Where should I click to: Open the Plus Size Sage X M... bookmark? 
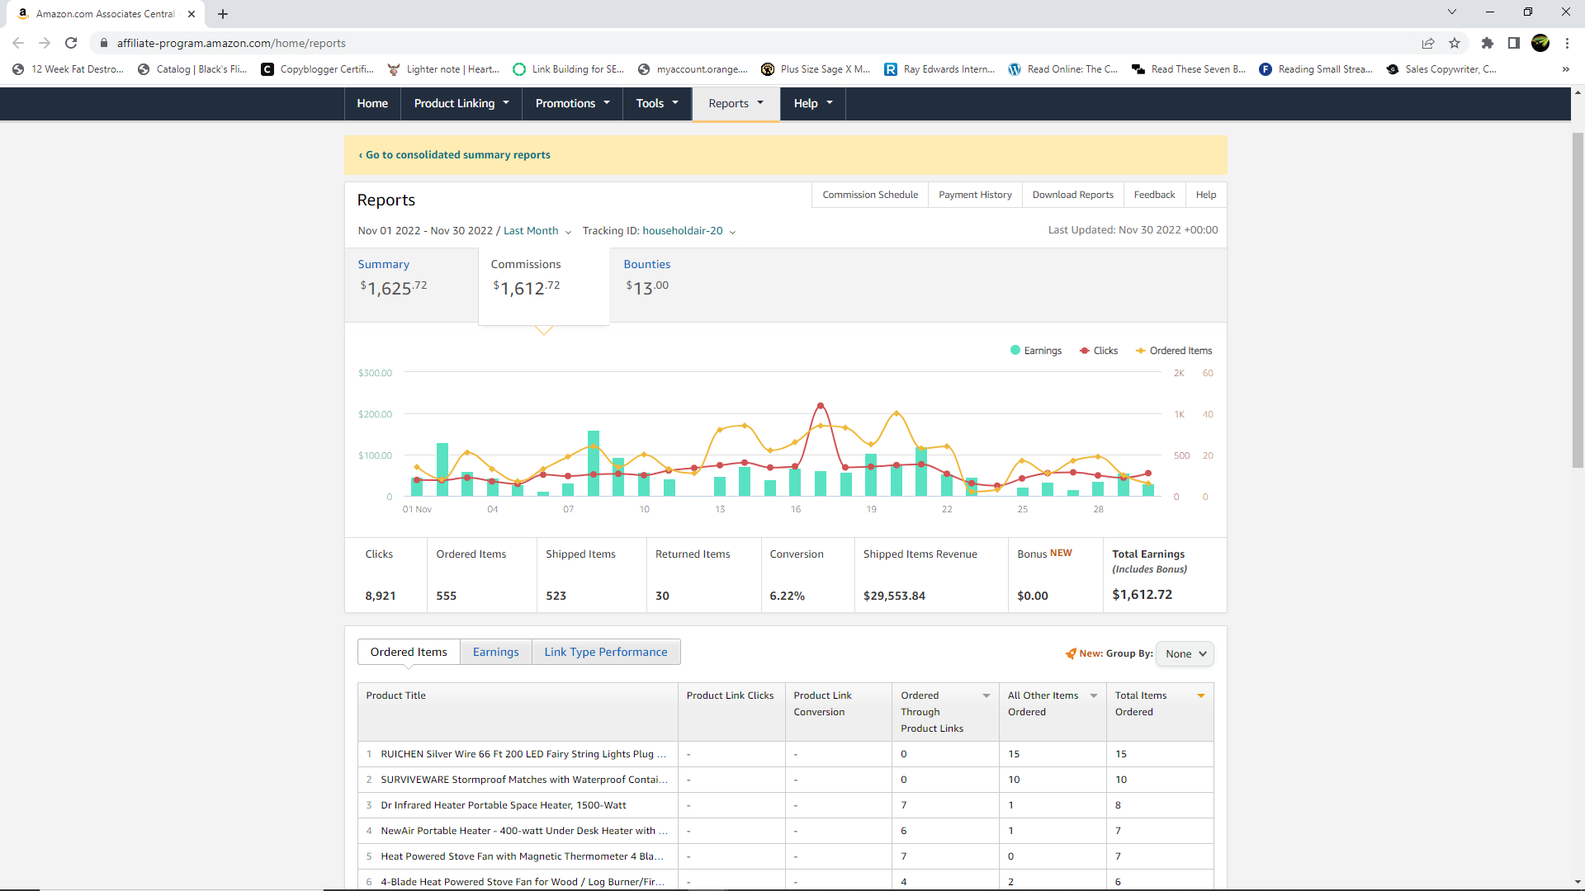coord(816,69)
